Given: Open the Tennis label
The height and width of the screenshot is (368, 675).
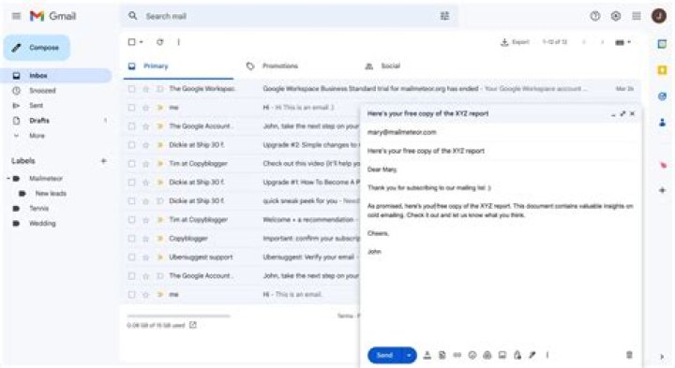Looking at the screenshot, I should coord(38,209).
